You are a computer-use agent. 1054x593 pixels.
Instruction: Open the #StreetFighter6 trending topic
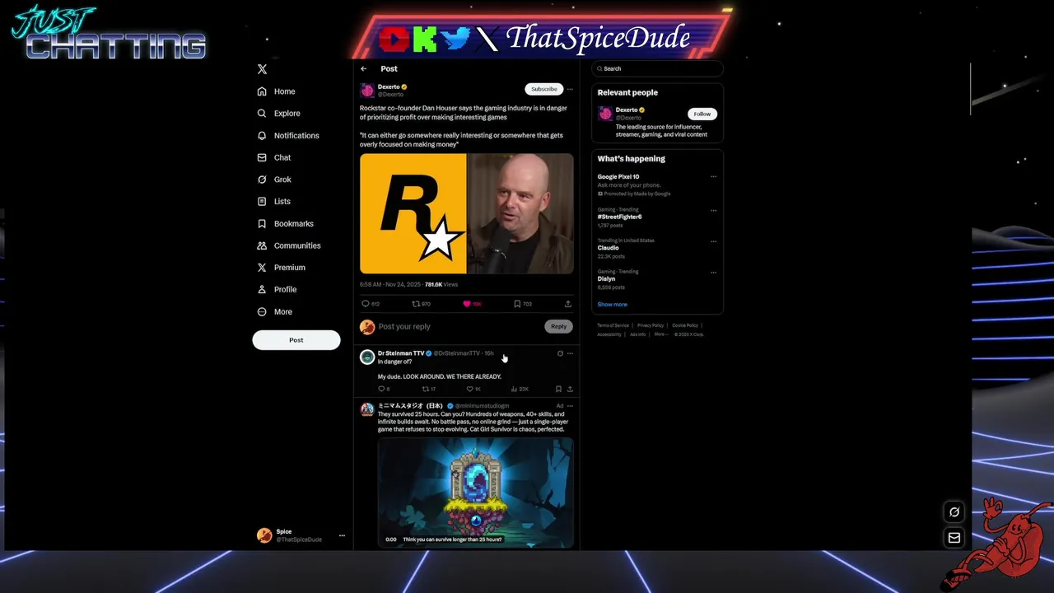(x=619, y=217)
